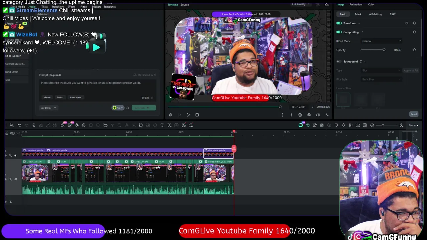This screenshot has width=427, height=240.
Task: Click the mark-out right brace icon
Action: 291,115
